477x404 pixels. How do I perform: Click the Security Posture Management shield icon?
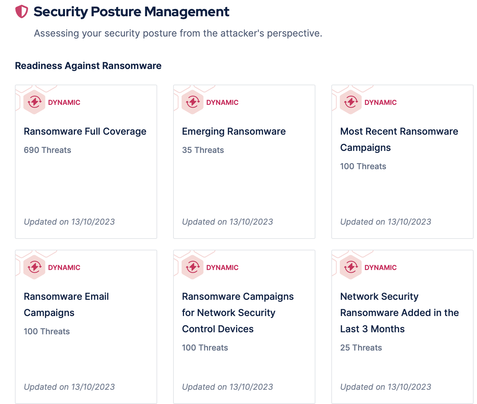[x=22, y=12]
